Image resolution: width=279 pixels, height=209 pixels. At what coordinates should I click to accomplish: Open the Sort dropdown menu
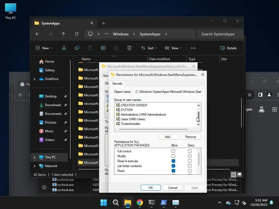pyautogui.click(x=149, y=48)
